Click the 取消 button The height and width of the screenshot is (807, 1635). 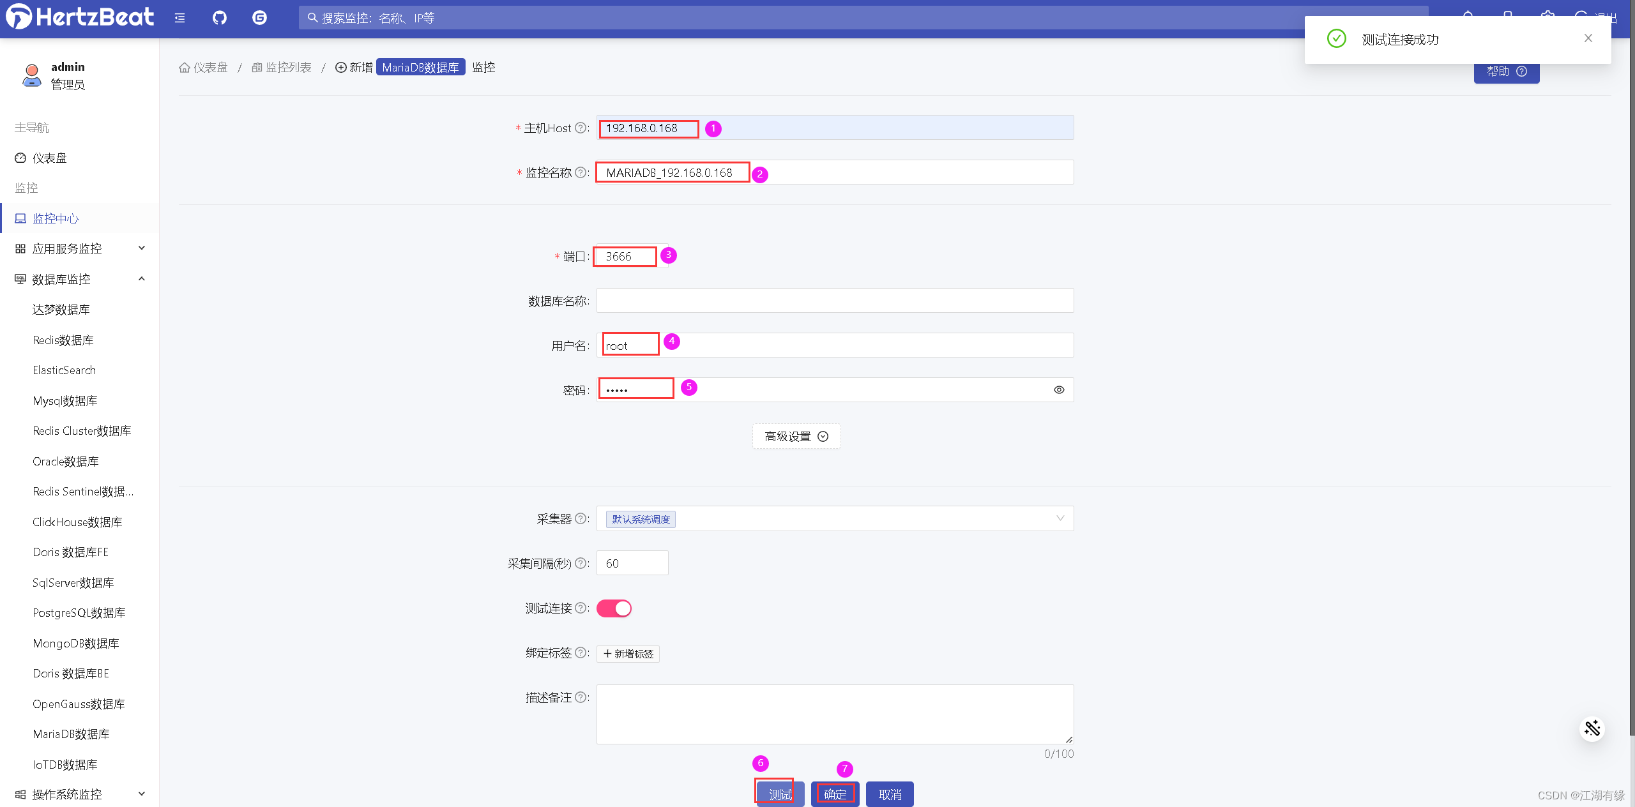click(890, 794)
